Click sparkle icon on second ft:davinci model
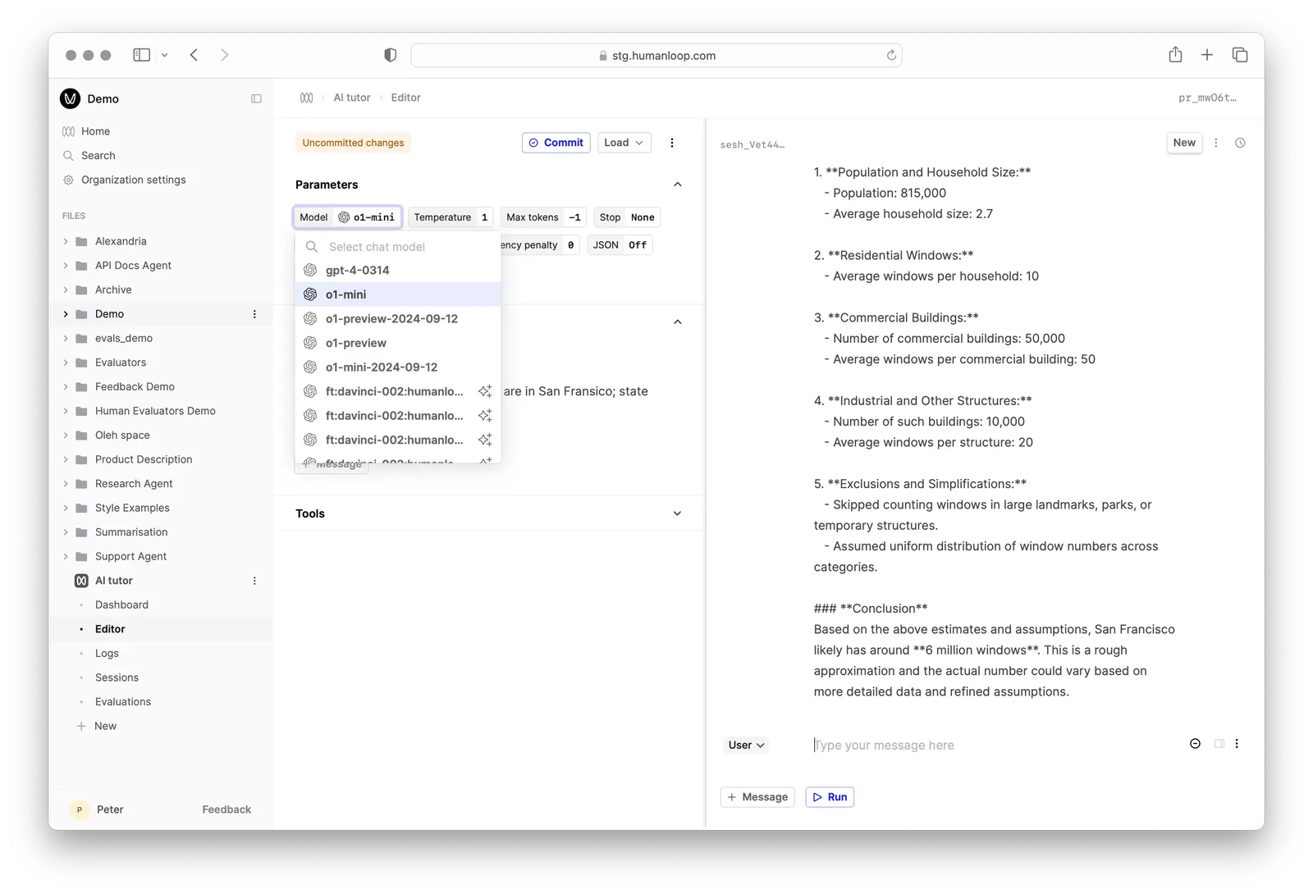 point(485,416)
